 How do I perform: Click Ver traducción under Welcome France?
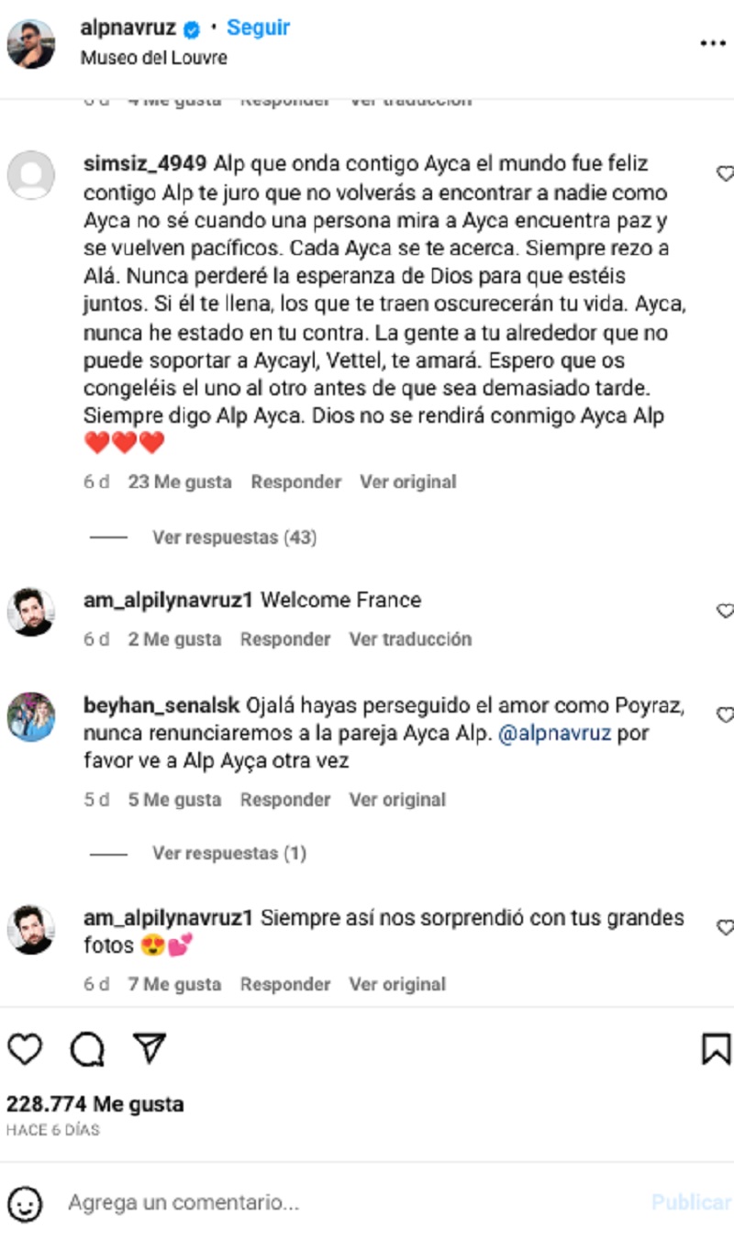click(410, 639)
